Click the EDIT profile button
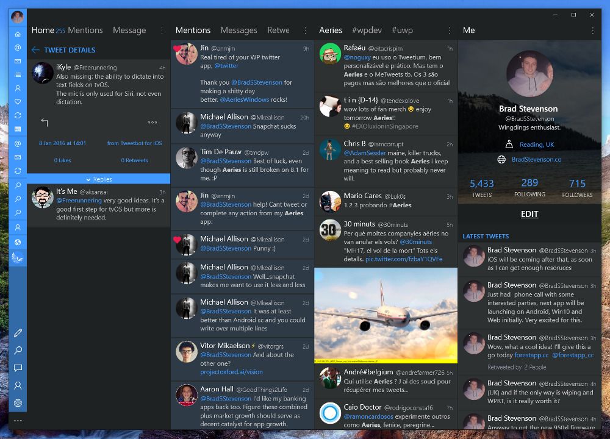The height and width of the screenshot is (439, 610). pos(529,214)
